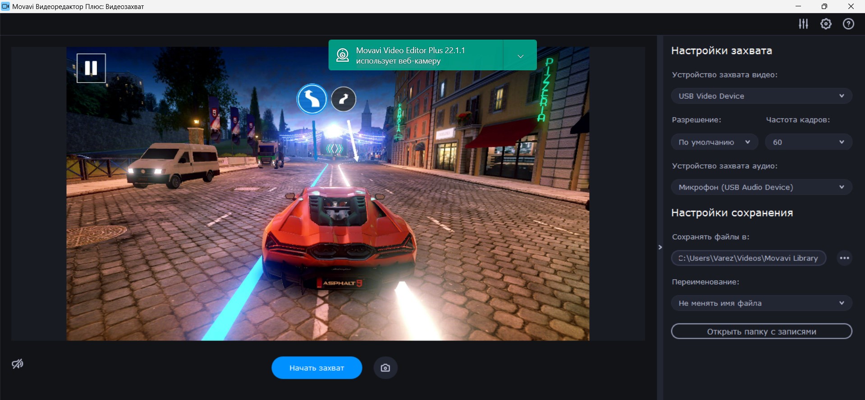Click the 'Начать захват' button
Viewport: 865px width, 400px height.
coord(317,368)
